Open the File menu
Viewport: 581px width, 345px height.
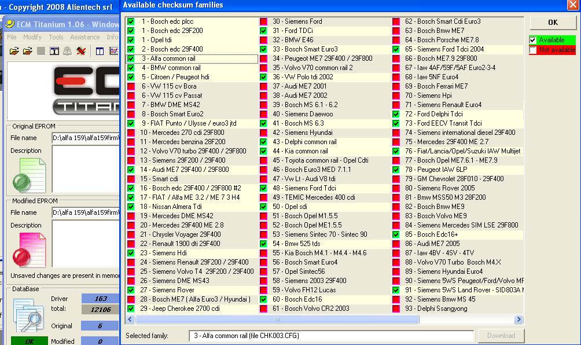(x=12, y=37)
